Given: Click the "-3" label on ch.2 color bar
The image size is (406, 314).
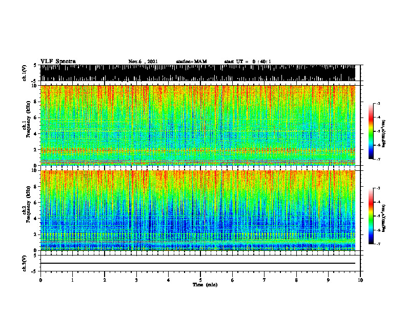Looking at the screenshot, I should coord(378,188).
